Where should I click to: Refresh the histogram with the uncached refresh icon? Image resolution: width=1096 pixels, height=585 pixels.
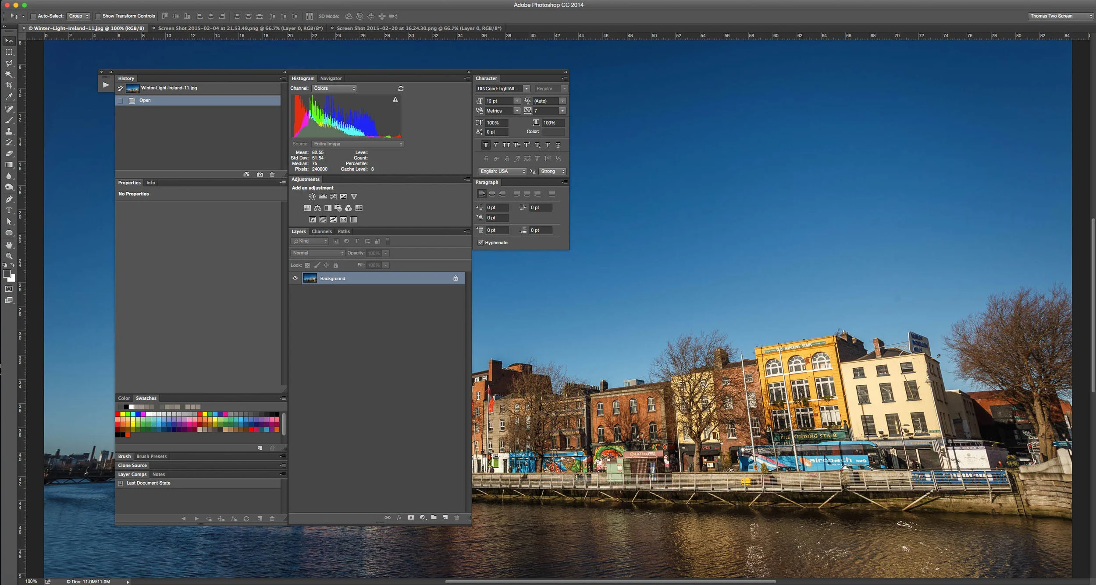pyautogui.click(x=401, y=88)
